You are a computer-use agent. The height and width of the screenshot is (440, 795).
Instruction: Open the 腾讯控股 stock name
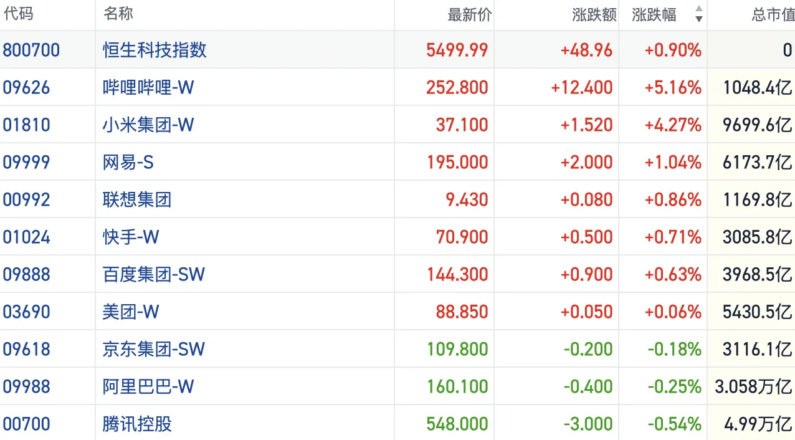coord(137,424)
